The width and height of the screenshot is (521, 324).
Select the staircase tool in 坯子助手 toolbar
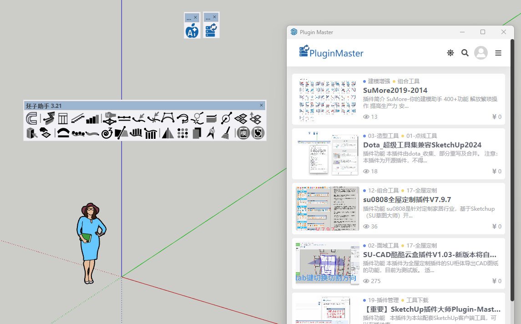[x=77, y=119]
